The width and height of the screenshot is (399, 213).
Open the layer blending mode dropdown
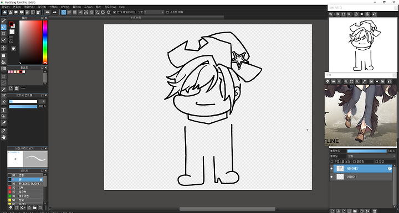tap(371, 156)
